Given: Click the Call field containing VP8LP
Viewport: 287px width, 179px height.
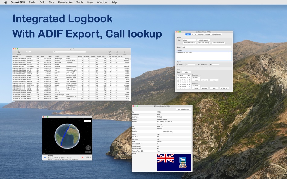Looking at the screenshot, I should pyautogui.click(x=189, y=40).
